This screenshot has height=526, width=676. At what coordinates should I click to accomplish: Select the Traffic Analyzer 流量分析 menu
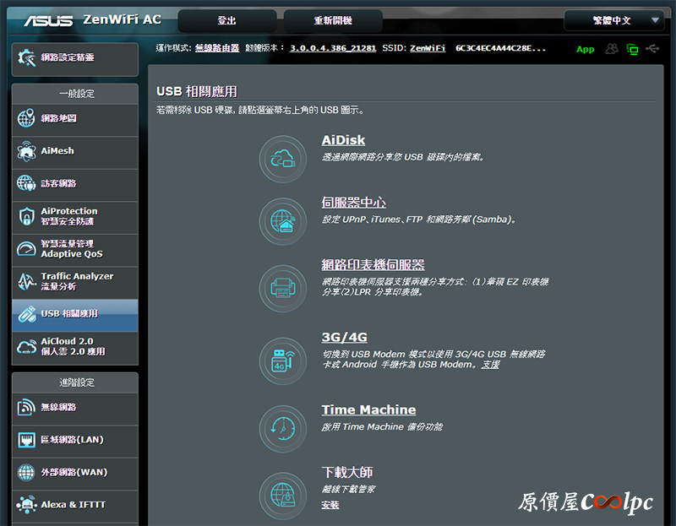click(x=75, y=282)
